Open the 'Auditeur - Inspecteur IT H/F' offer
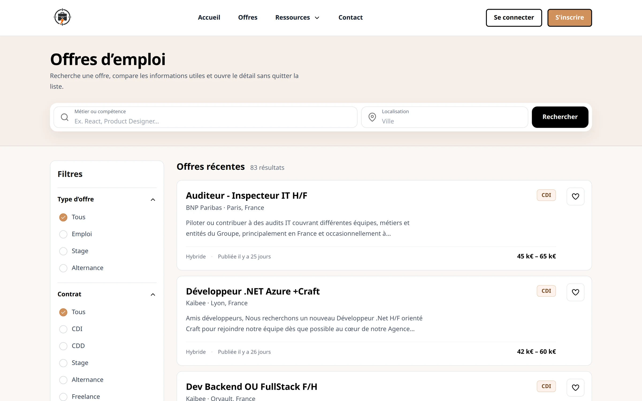 point(246,196)
